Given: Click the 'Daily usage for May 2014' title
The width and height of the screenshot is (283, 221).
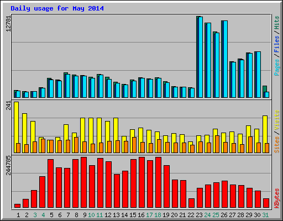Looking at the screenshot, I should click(x=57, y=8).
